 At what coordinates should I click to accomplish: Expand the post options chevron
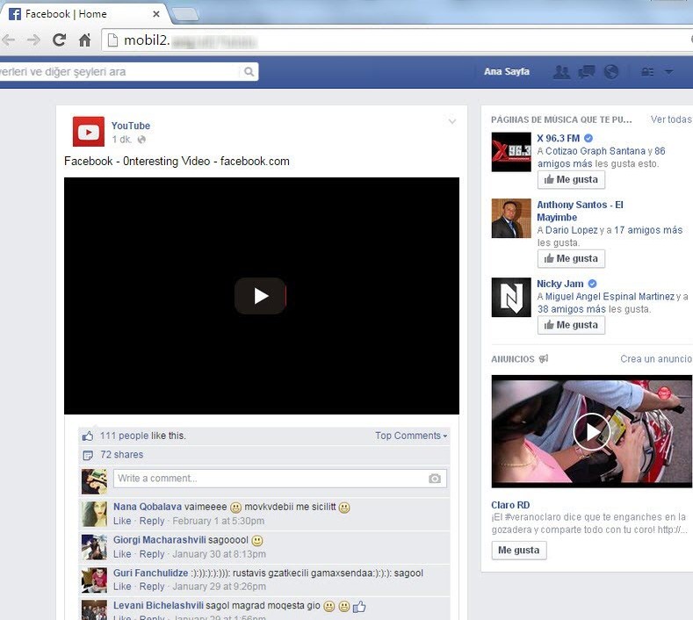pos(452,122)
